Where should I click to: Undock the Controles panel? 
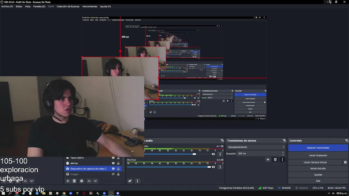347,141
